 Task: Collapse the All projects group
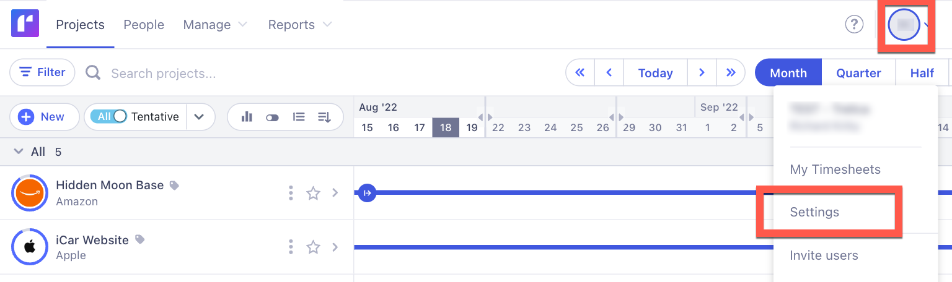(19, 152)
